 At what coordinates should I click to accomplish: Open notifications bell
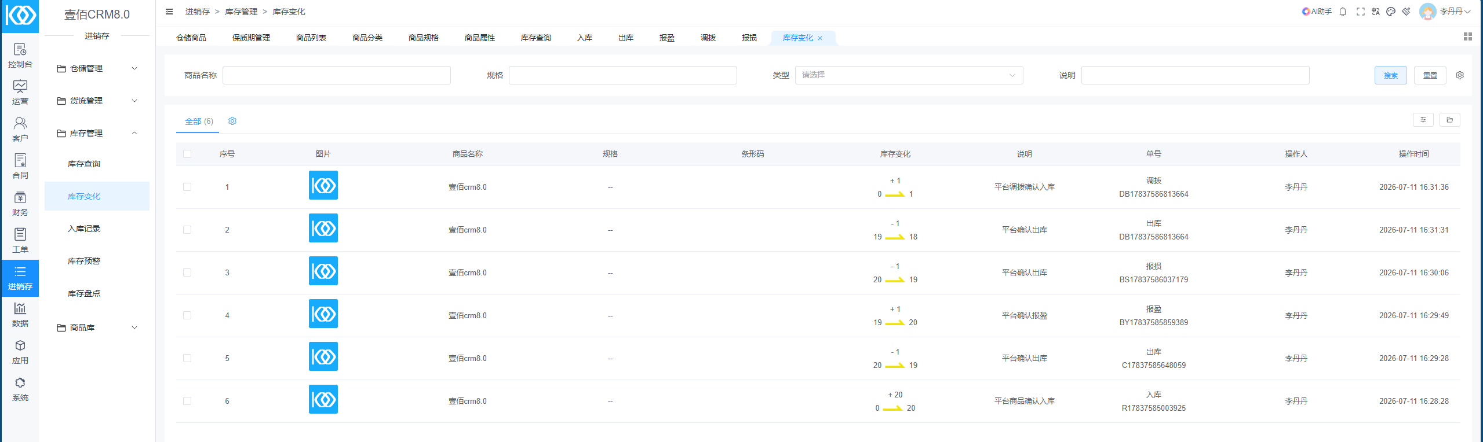point(1343,12)
